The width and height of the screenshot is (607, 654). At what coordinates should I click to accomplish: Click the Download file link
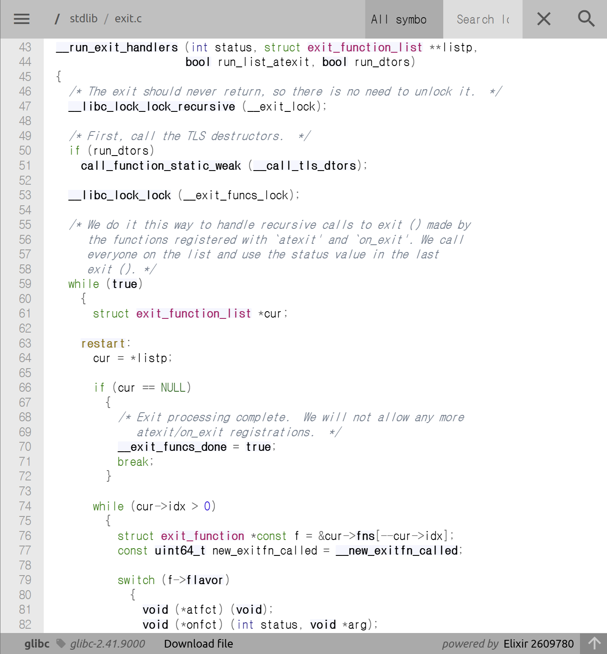point(198,644)
